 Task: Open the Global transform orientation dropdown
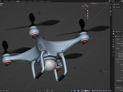click(x=40, y=91)
